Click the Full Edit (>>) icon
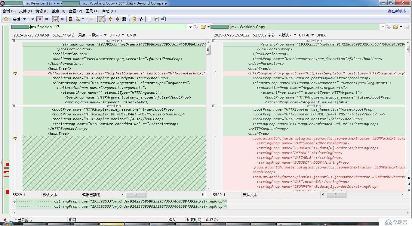412x226 pixels. (149, 19)
